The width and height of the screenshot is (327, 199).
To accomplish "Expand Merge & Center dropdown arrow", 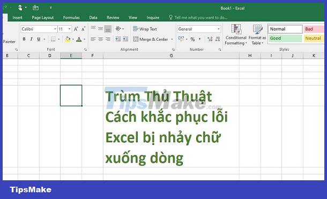I will click(x=172, y=39).
